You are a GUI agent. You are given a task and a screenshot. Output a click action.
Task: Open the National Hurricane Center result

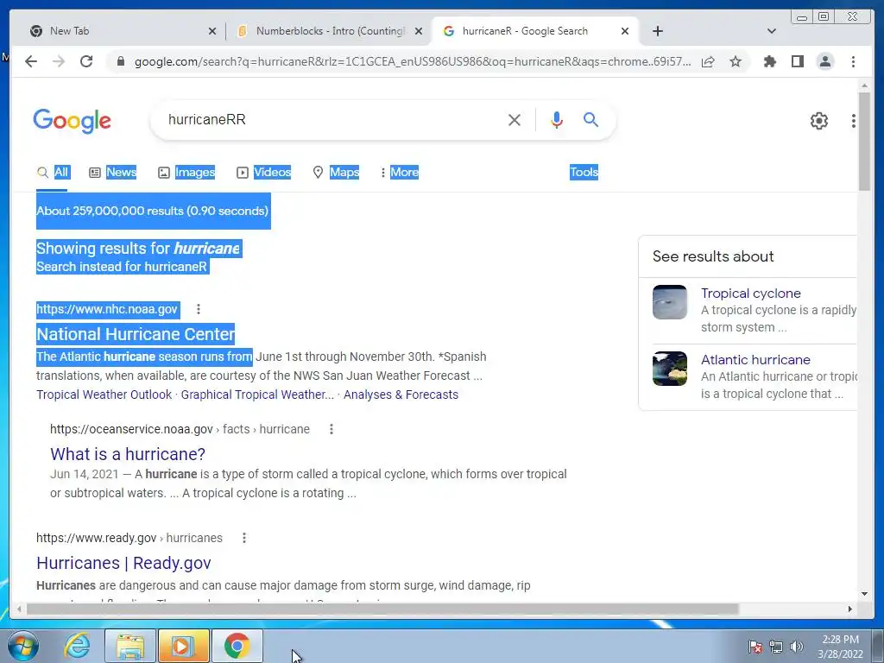pyautogui.click(x=136, y=334)
